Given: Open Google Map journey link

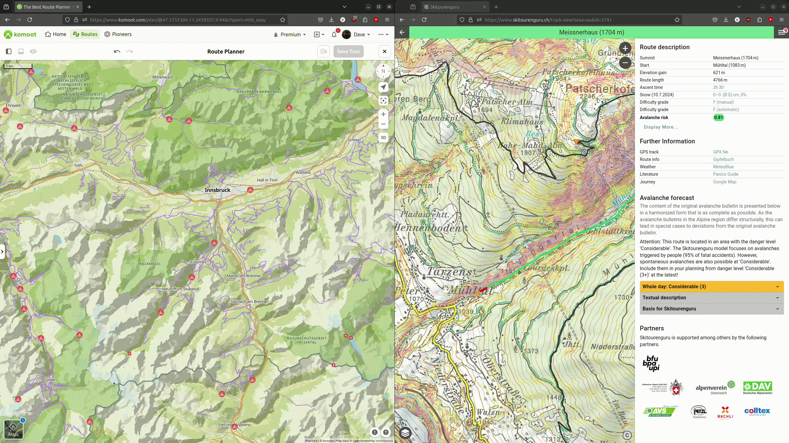Looking at the screenshot, I should (x=724, y=182).
